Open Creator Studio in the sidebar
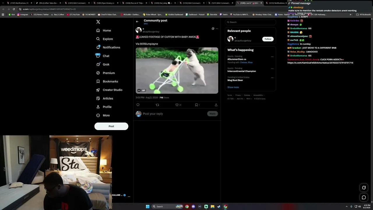Image resolution: width=373 pixels, height=210 pixels. coord(109,90)
